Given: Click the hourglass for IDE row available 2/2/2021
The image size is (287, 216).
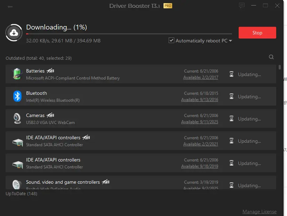Looking at the screenshot, I should pyautogui.click(x=232, y=141).
